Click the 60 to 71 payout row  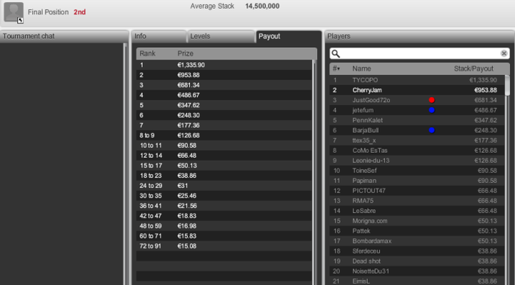224,236
